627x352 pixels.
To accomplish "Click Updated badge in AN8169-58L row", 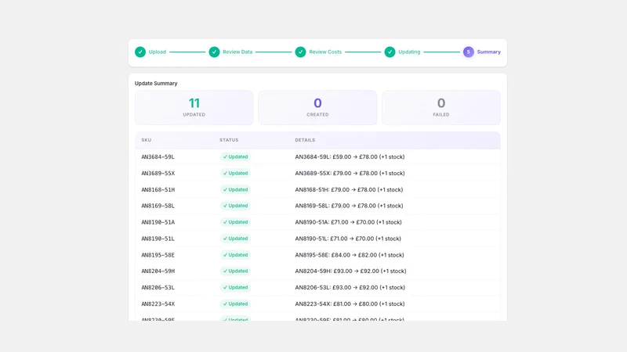I will tap(235, 206).
